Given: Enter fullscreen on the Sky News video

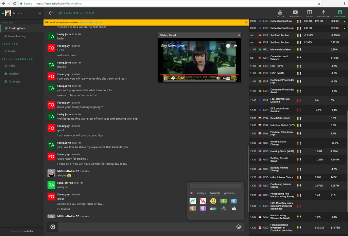Looking at the screenshot, I should click(x=235, y=78).
